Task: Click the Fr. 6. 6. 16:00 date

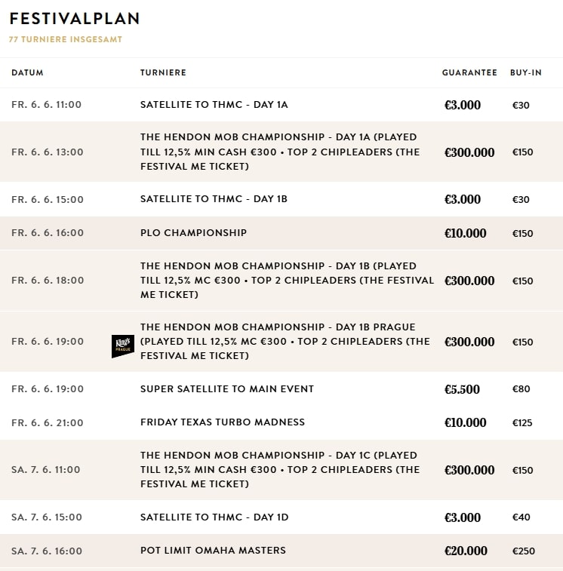Action: point(48,233)
